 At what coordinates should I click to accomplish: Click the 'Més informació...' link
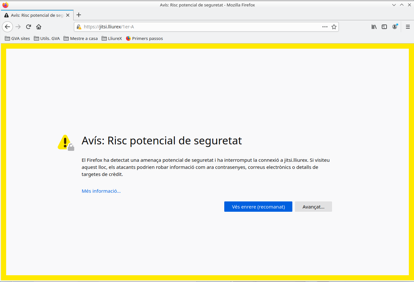[101, 191]
